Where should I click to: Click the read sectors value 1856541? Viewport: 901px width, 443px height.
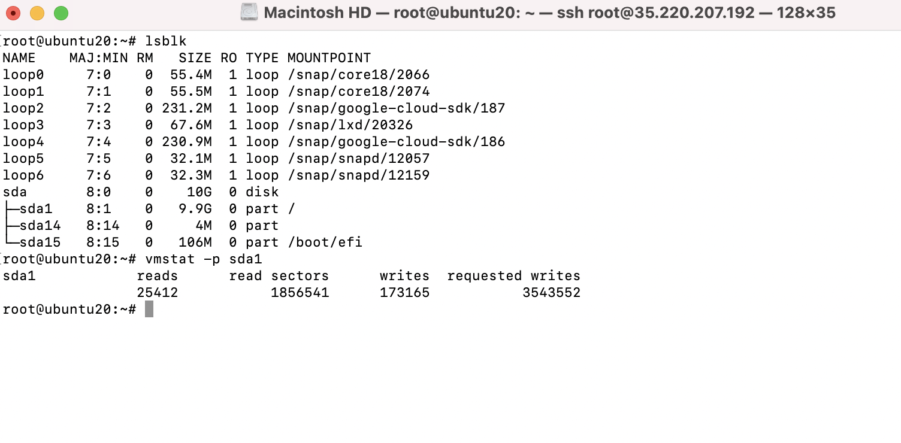point(300,293)
